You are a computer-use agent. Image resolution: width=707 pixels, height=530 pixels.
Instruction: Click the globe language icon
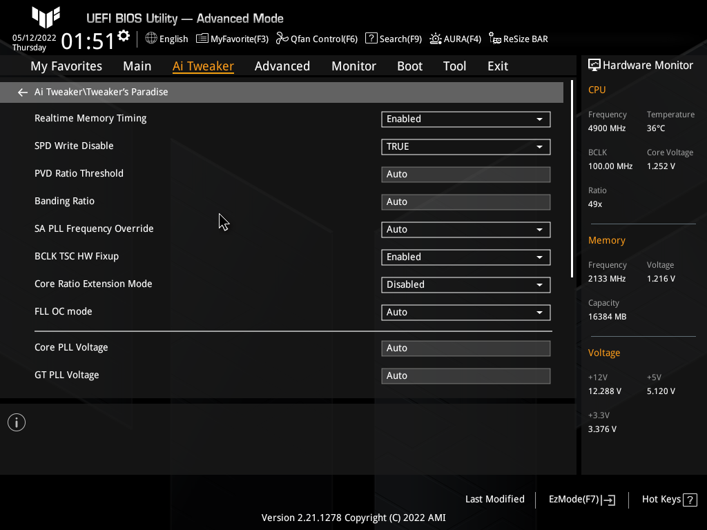151,39
